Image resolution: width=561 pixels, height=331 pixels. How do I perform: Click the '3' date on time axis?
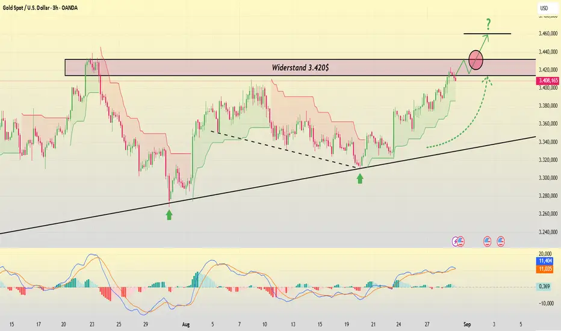[x=494, y=324]
